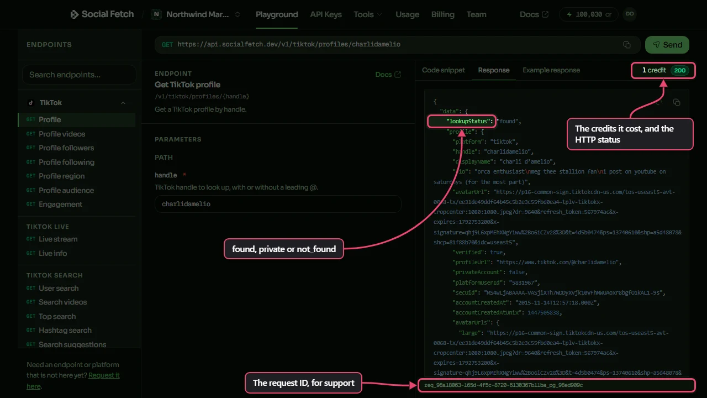Focus the Search endpoints field
The image size is (707, 398).
tap(79, 75)
